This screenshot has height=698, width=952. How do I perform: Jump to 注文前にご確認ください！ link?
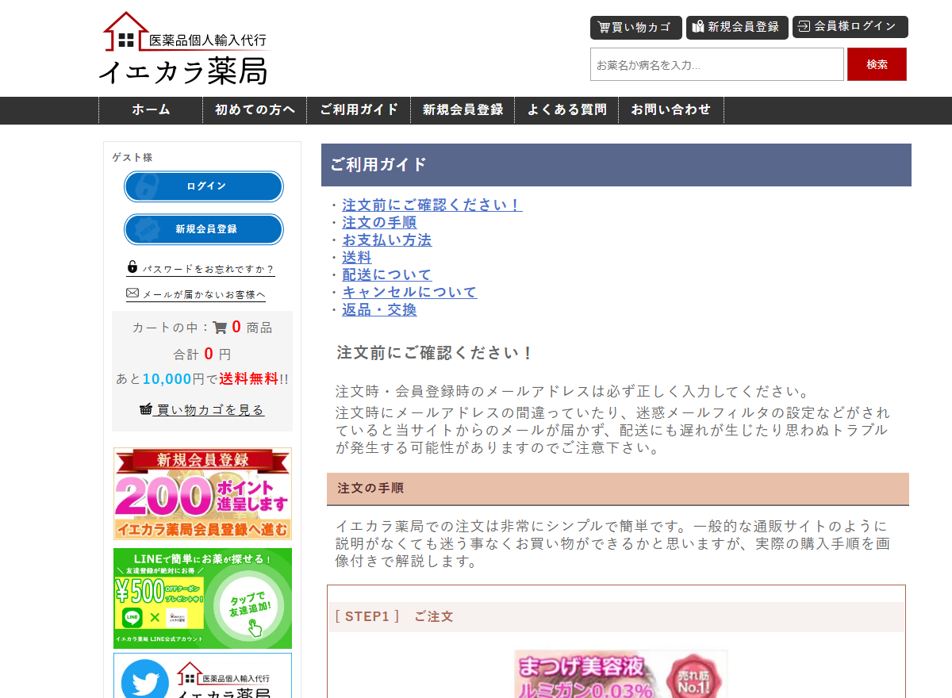pos(432,205)
